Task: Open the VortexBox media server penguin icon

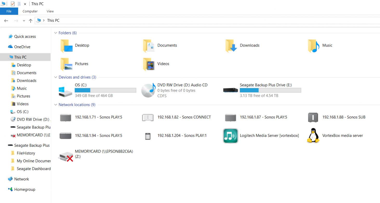Action: click(313, 136)
